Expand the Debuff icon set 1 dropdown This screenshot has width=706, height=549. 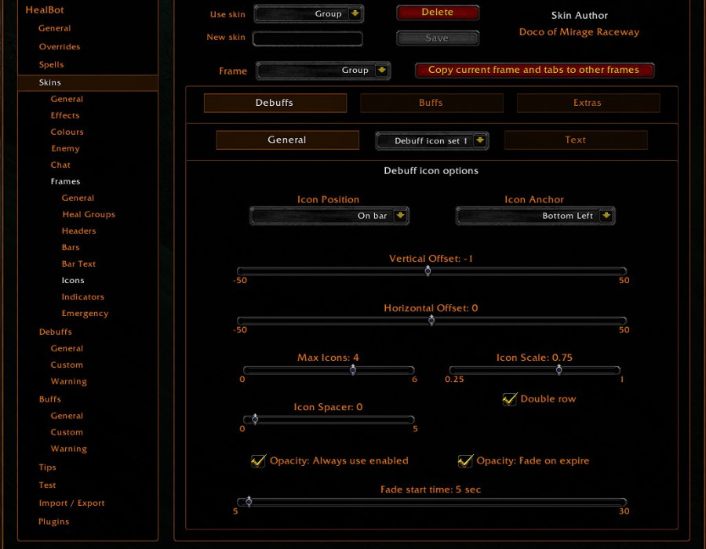point(431,140)
